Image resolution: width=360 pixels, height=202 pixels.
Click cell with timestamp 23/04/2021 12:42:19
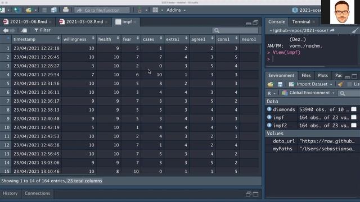[37, 127]
